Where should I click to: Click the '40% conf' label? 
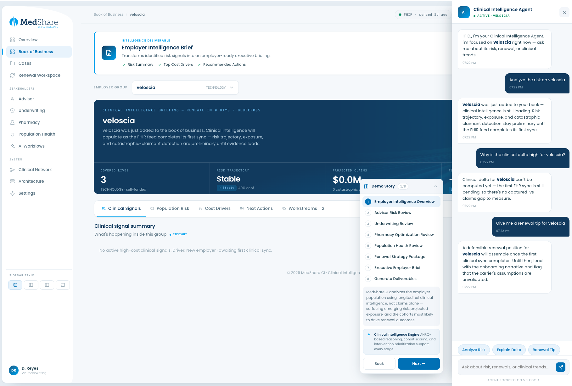coord(246,188)
